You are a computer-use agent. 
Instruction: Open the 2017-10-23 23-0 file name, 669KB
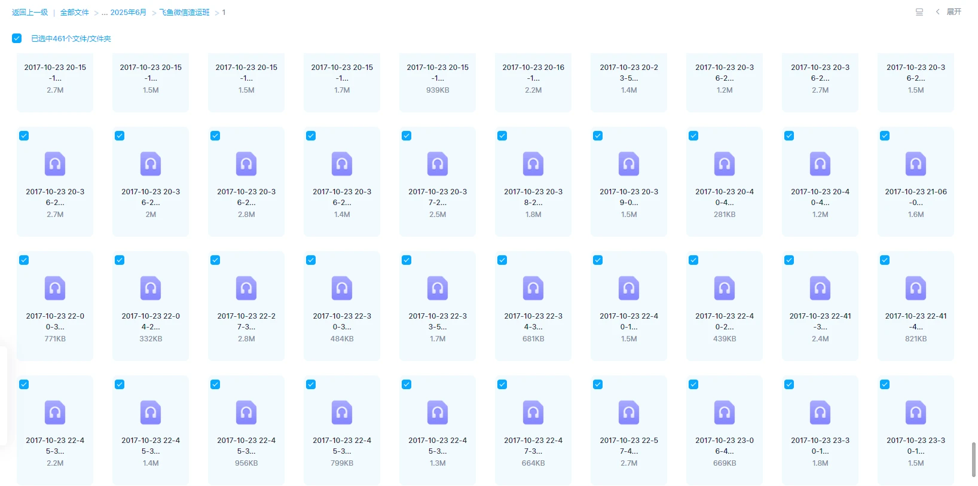[724, 445]
